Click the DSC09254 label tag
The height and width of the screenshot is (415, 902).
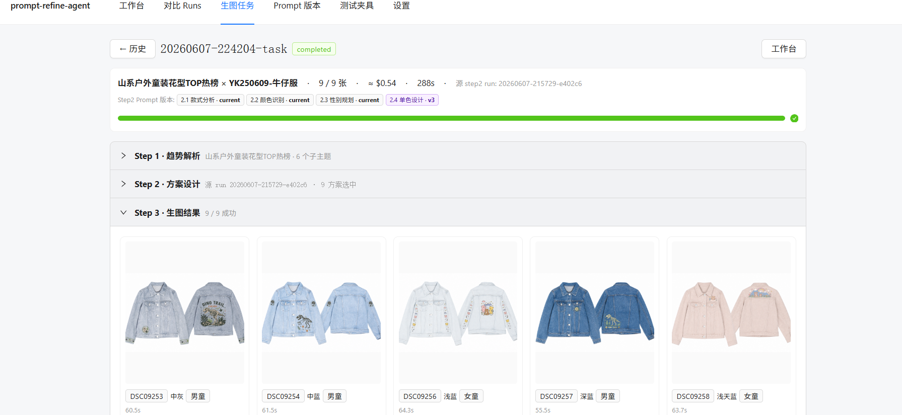(x=283, y=396)
